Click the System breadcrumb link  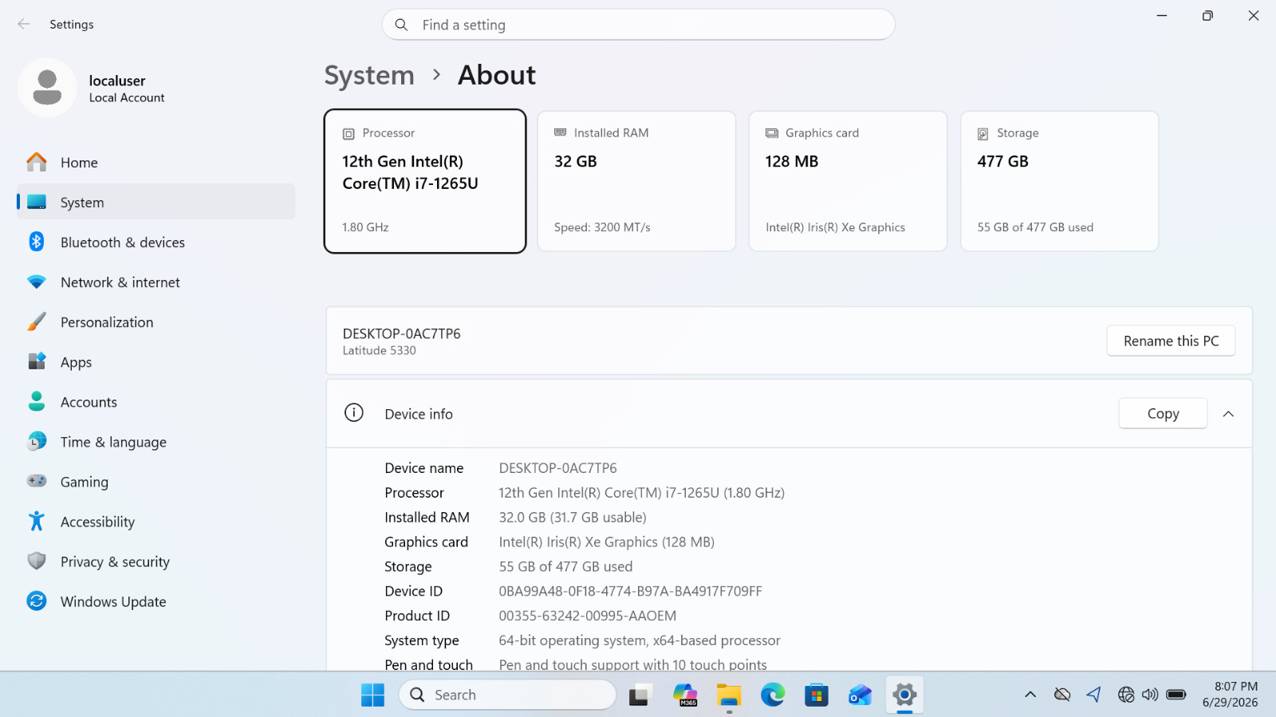click(369, 75)
